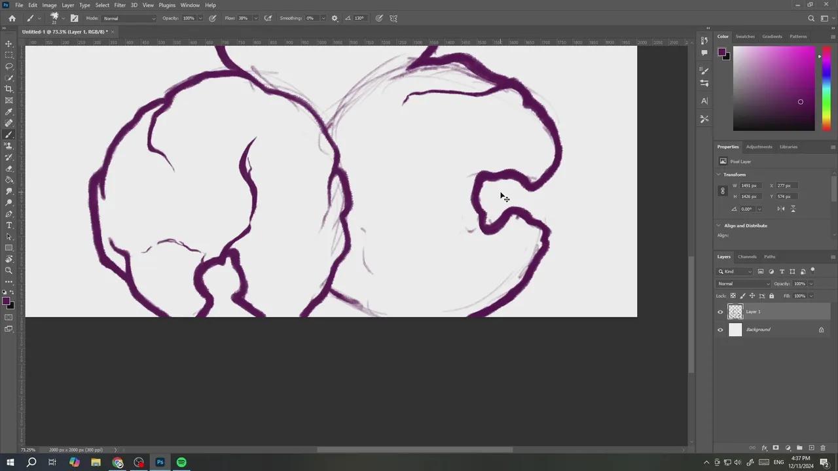Open the Image menu
838x471 pixels.
click(x=49, y=5)
